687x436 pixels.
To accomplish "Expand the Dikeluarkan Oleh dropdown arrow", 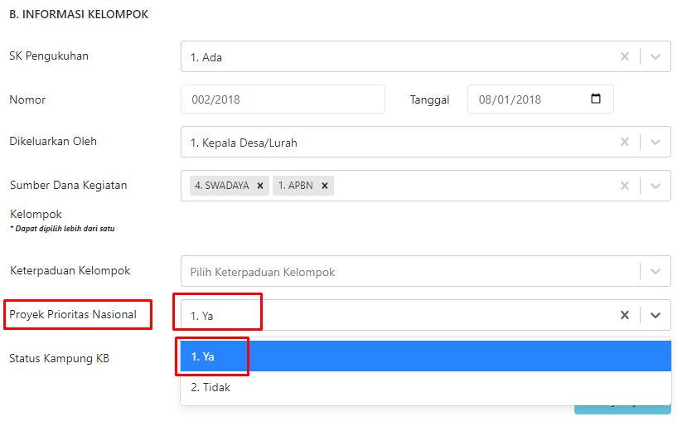I will click(x=656, y=142).
